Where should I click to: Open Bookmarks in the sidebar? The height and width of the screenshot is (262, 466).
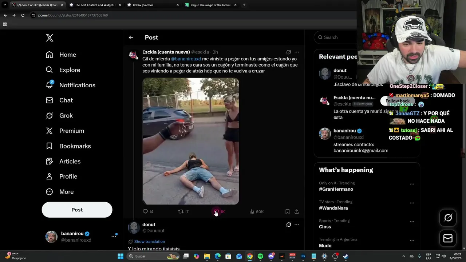click(68, 146)
